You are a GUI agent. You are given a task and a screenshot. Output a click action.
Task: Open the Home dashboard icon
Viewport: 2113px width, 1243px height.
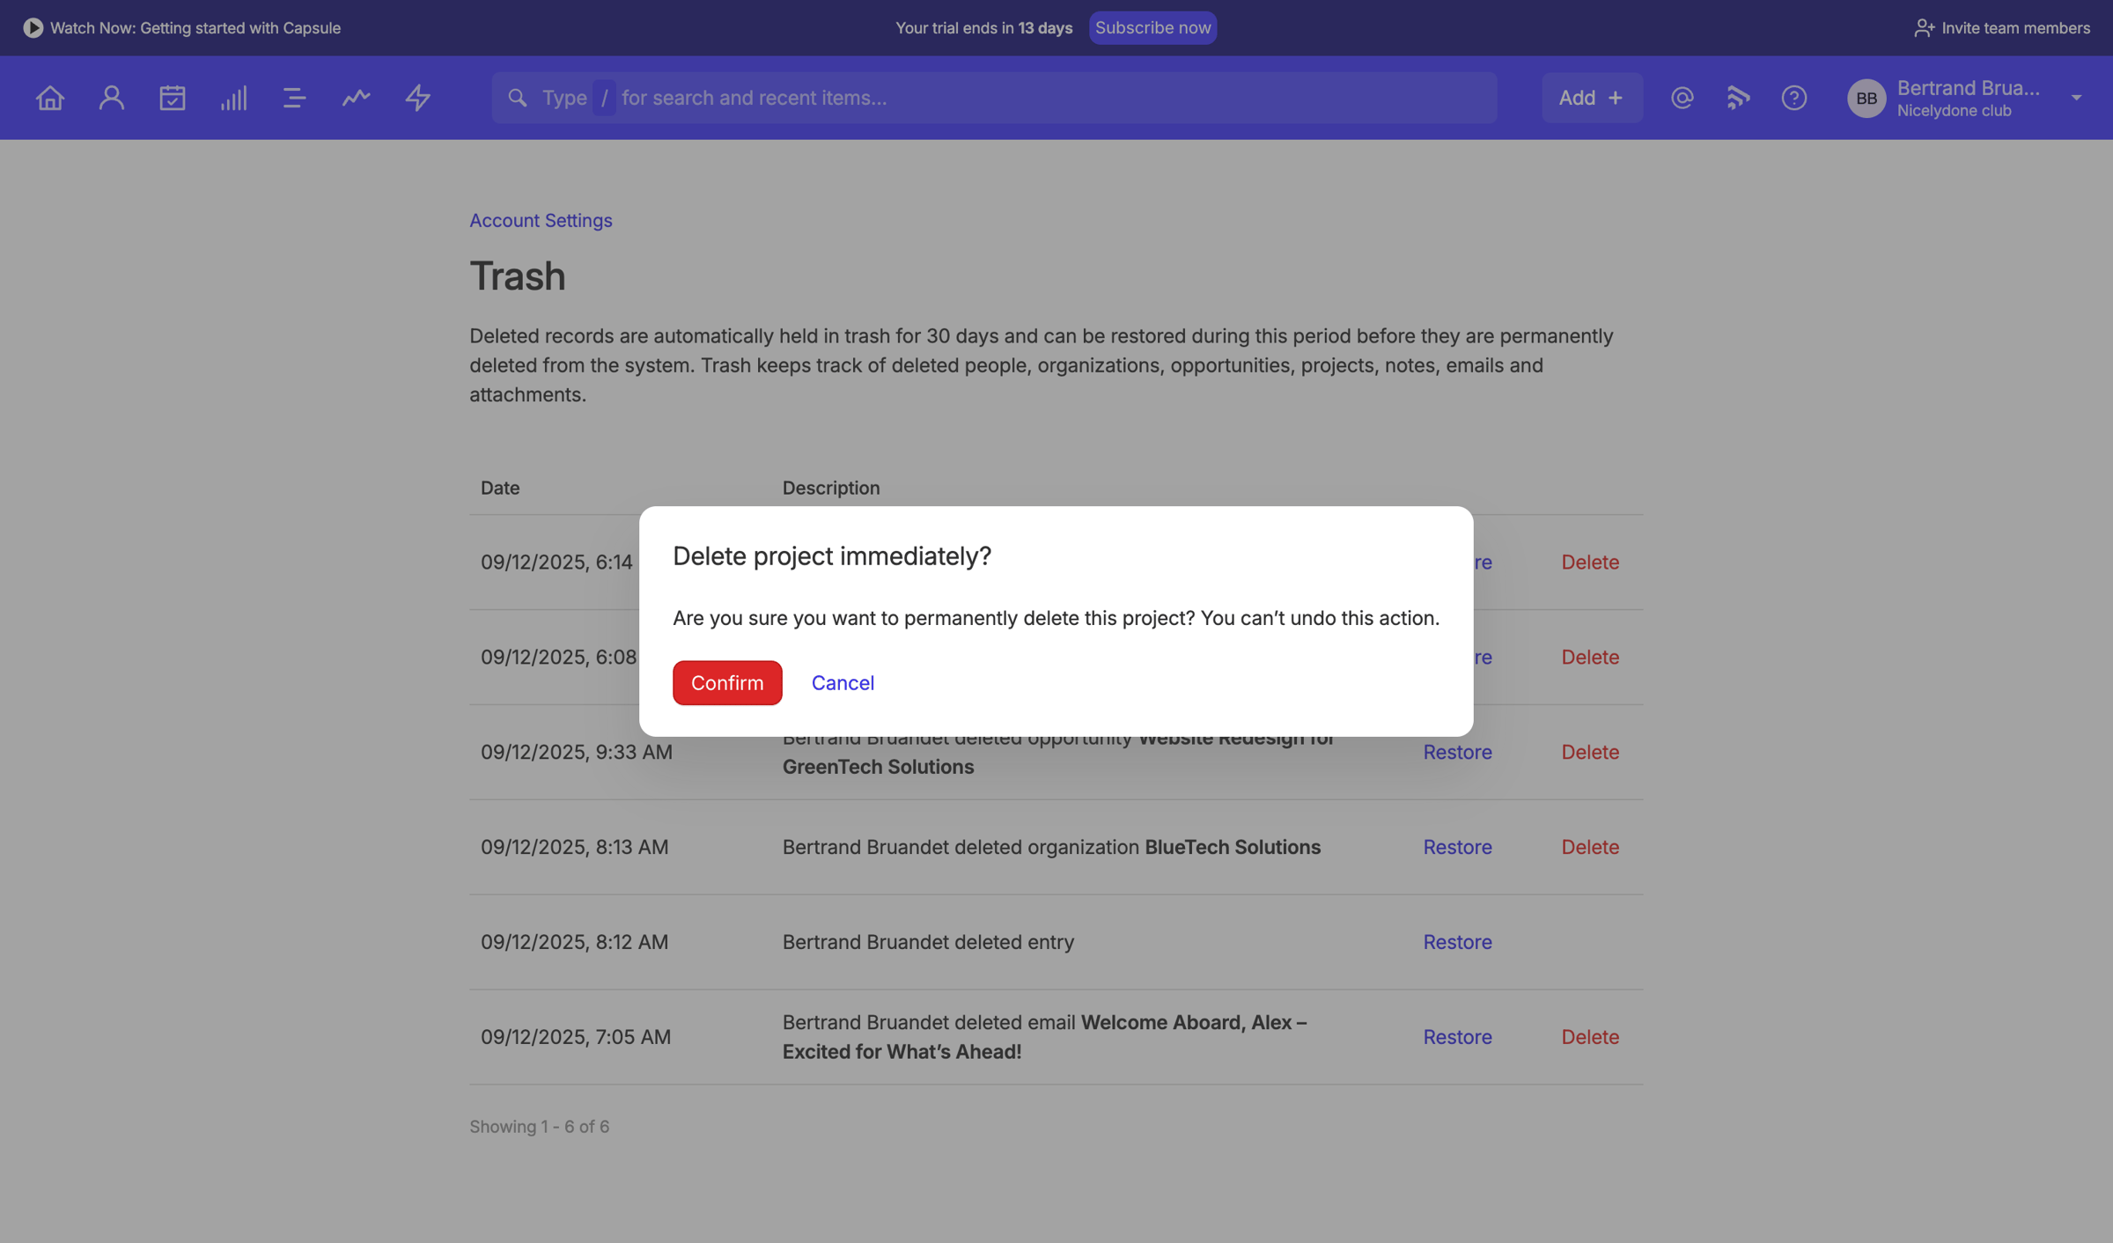pyautogui.click(x=50, y=98)
